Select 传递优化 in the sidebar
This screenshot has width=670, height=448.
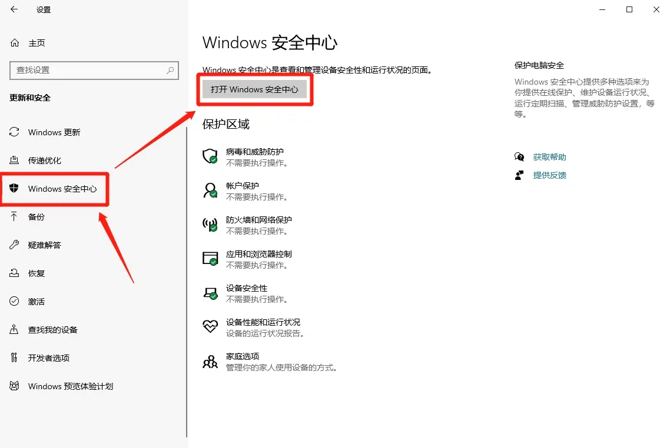coord(44,161)
